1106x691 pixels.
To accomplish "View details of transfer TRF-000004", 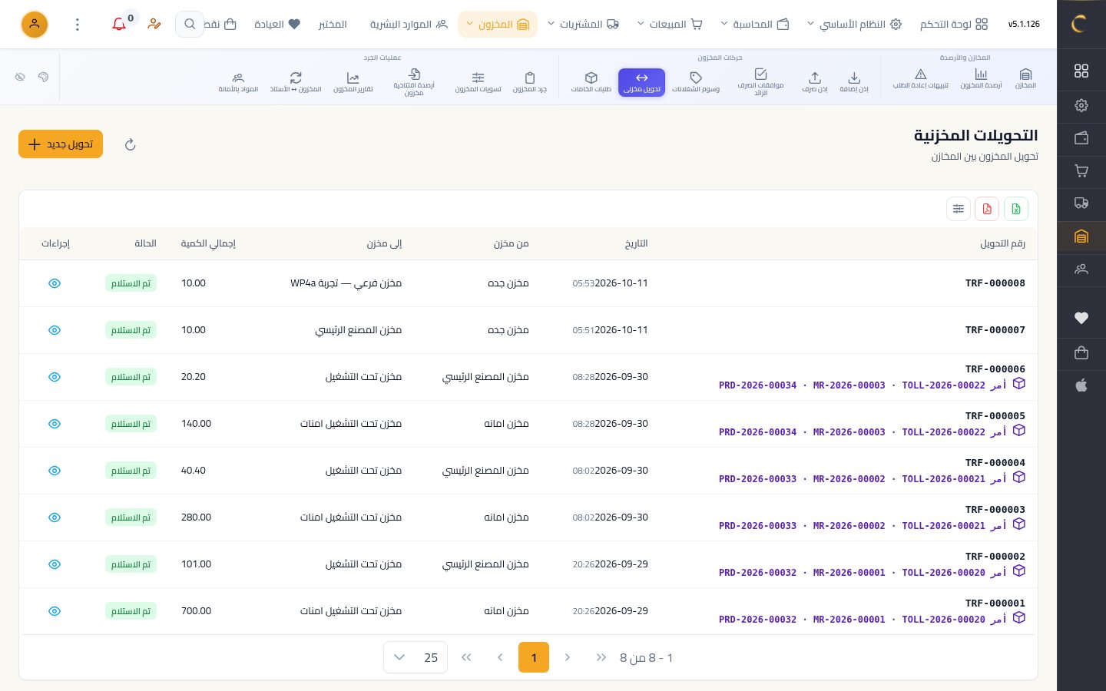I will click(55, 471).
